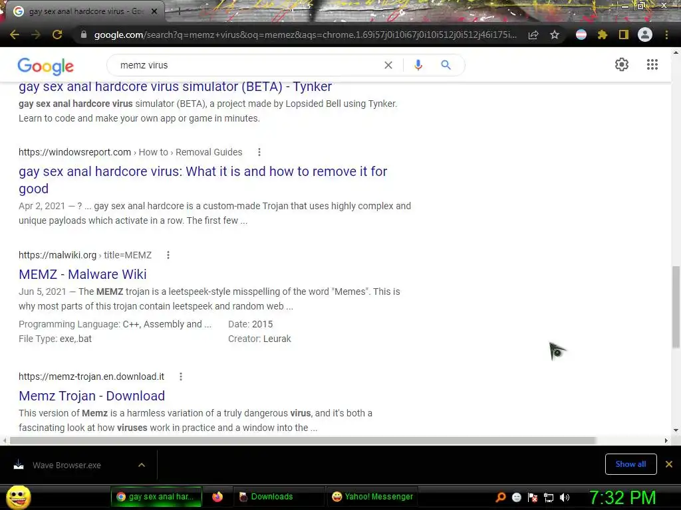Open the Wave Browser.exe downloaded file

click(x=67, y=466)
